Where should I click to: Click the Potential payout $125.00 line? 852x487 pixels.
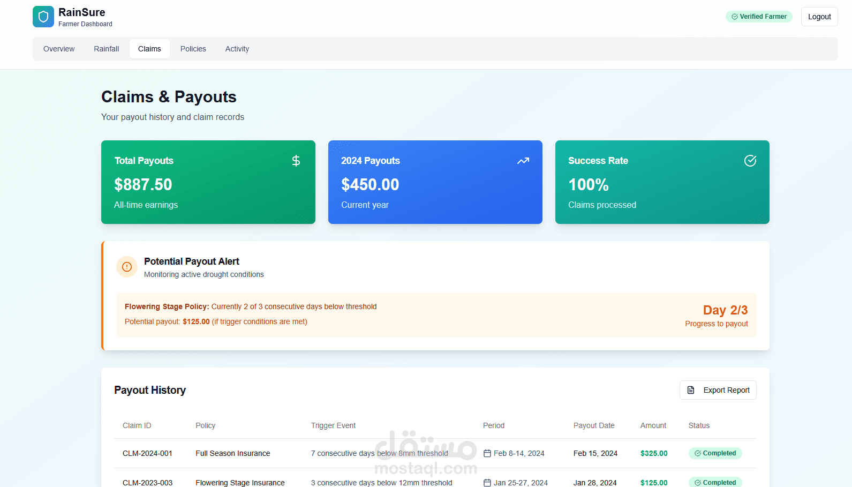click(216, 321)
